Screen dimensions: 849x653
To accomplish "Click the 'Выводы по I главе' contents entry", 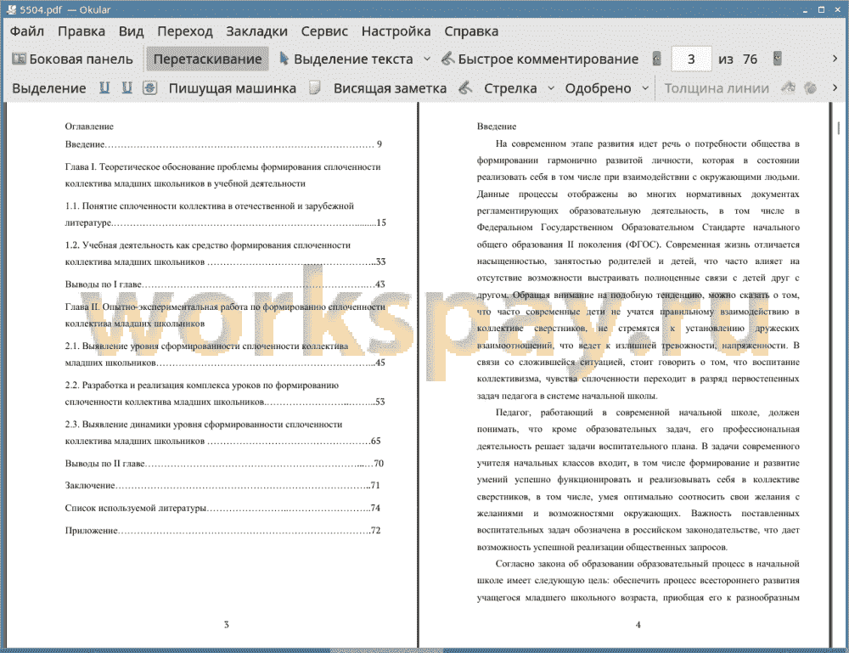I will point(225,284).
